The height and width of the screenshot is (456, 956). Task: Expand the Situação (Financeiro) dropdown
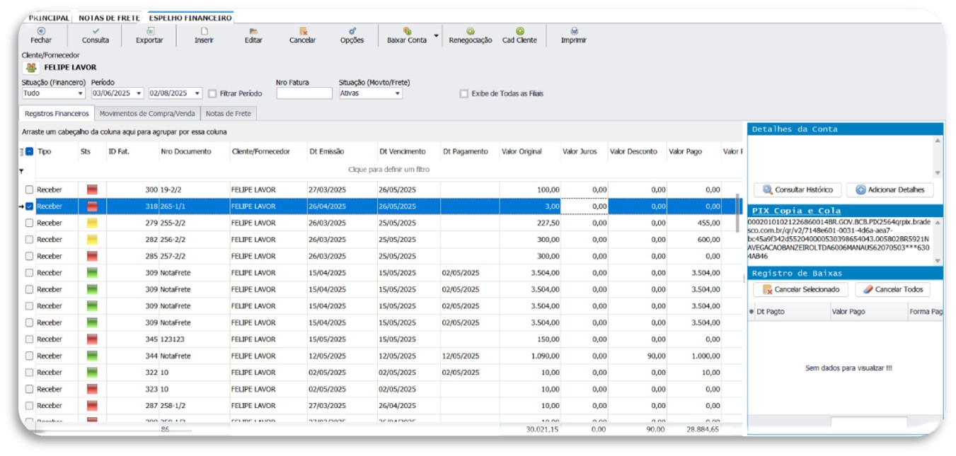tap(81, 93)
